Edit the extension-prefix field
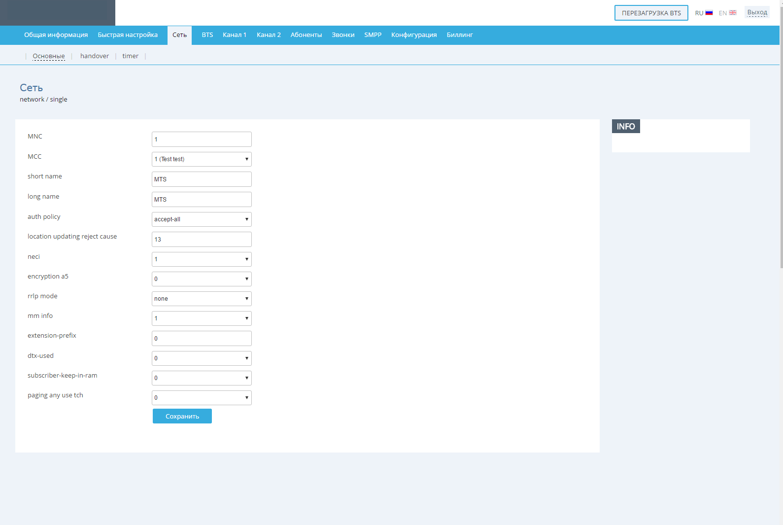The height and width of the screenshot is (525, 783). pyautogui.click(x=202, y=338)
